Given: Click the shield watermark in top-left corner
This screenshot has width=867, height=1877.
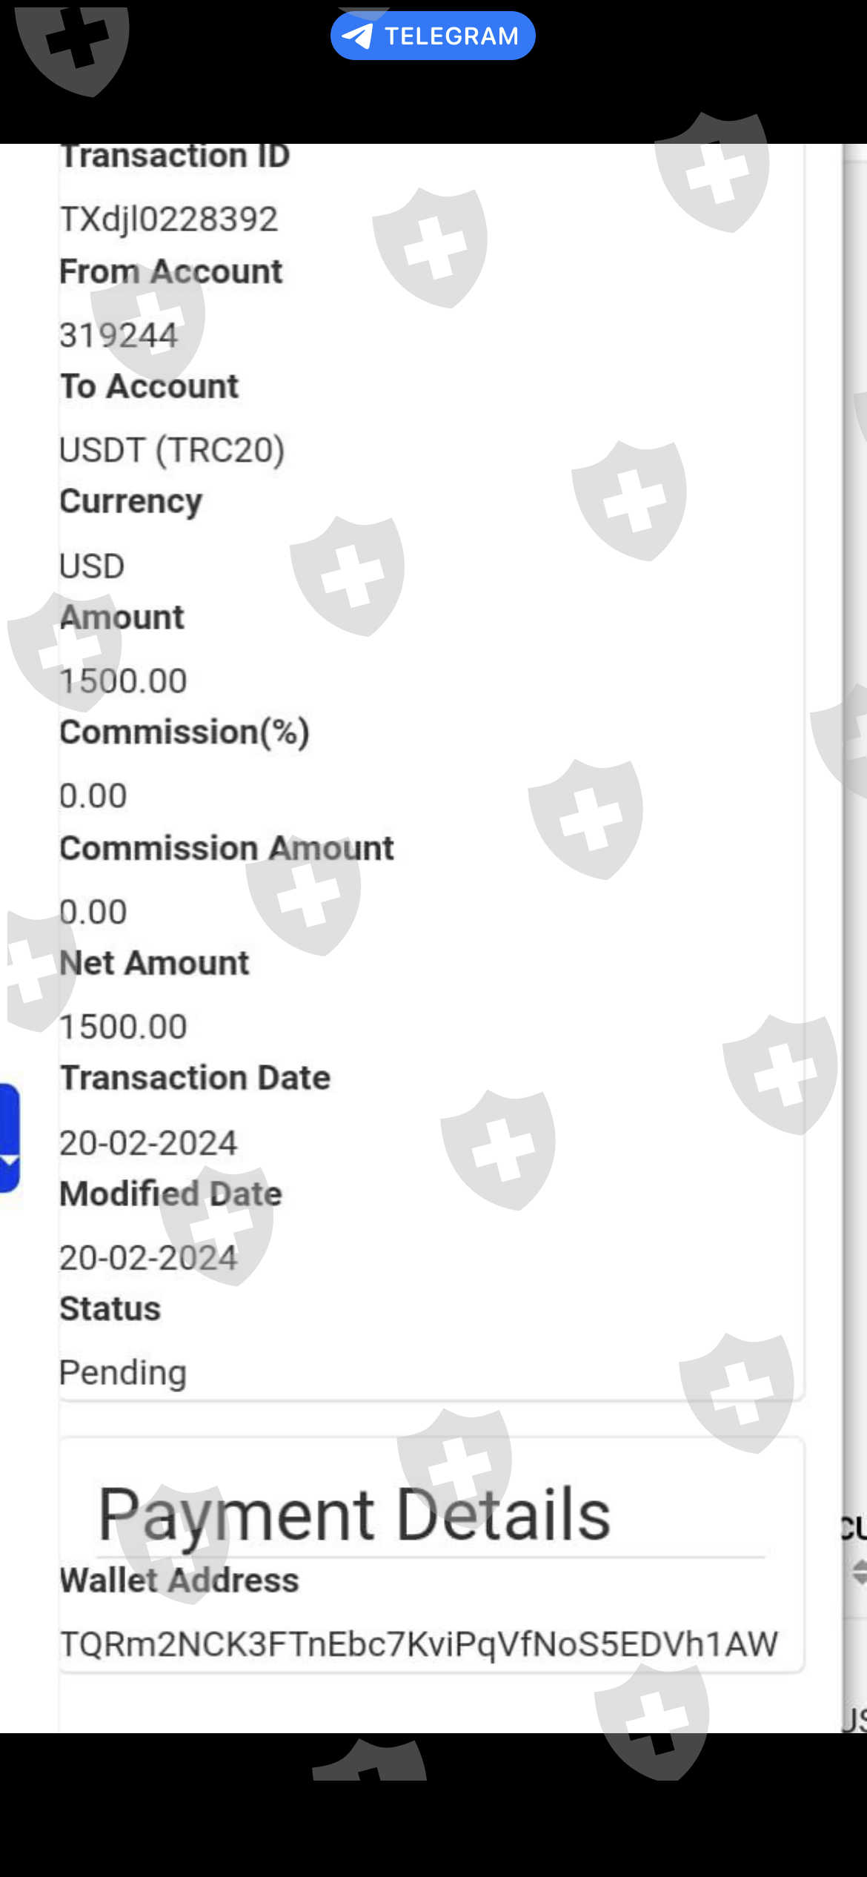Looking at the screenshot, I should pyautogui.click(x=72, y=46).
